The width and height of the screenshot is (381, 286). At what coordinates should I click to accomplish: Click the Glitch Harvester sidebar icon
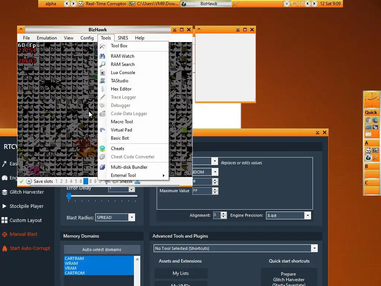(4, 192)
